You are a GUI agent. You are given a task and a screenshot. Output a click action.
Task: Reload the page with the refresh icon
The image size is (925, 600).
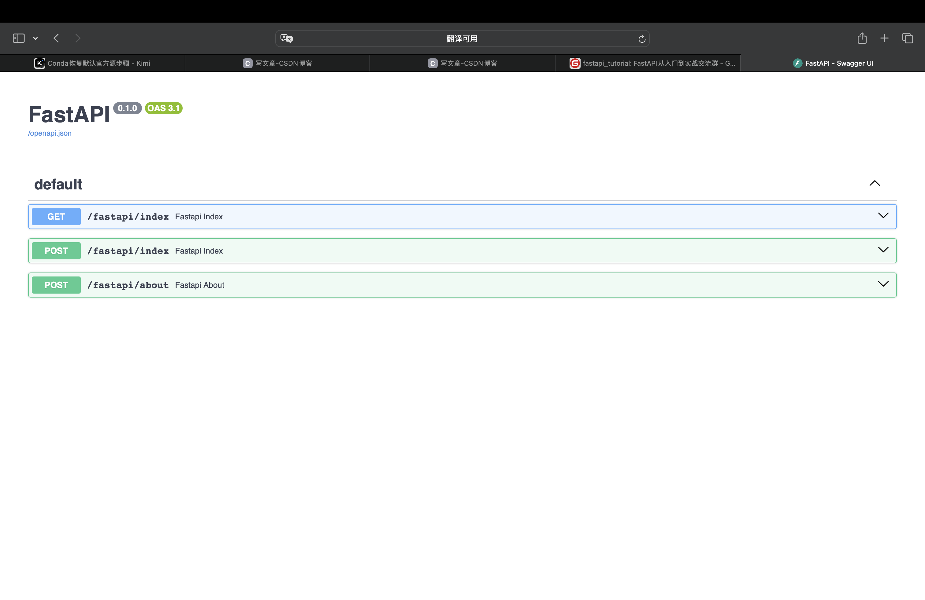[642, 38]
